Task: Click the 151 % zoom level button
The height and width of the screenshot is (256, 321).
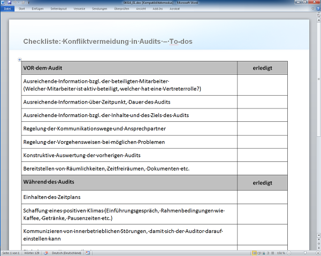Action: (x=279, y=252)
